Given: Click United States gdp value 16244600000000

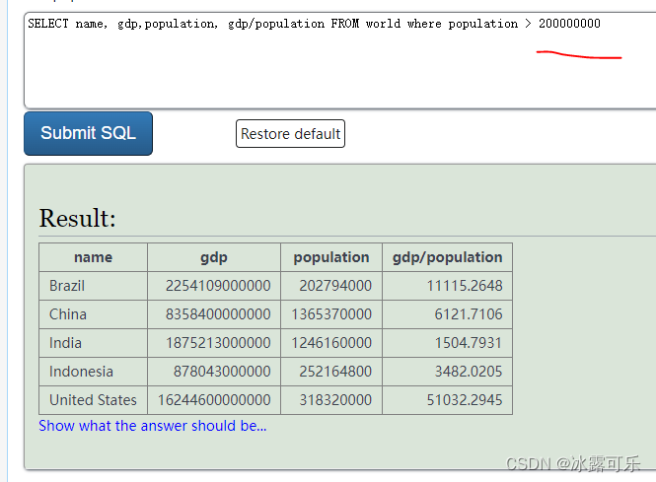Looking at the screenshot, I should 214,400.
